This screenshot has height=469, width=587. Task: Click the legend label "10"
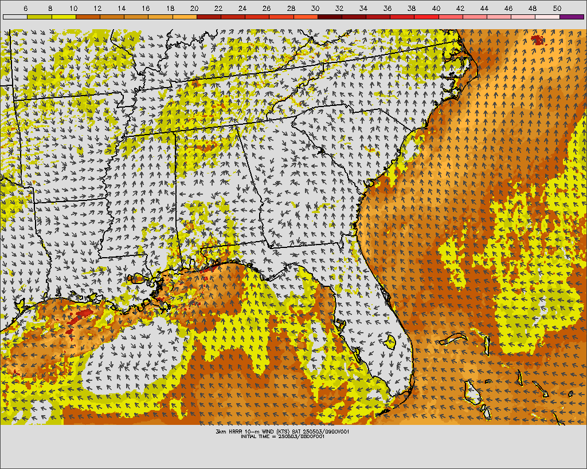(73, 8)
